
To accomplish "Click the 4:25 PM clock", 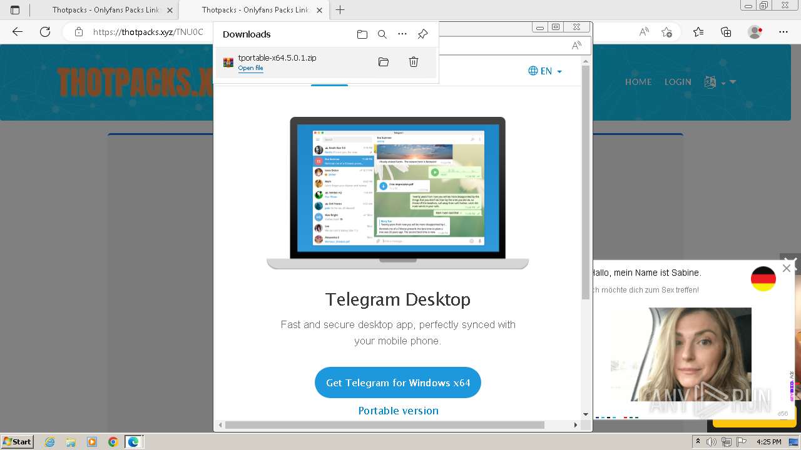I will (769, 442).
